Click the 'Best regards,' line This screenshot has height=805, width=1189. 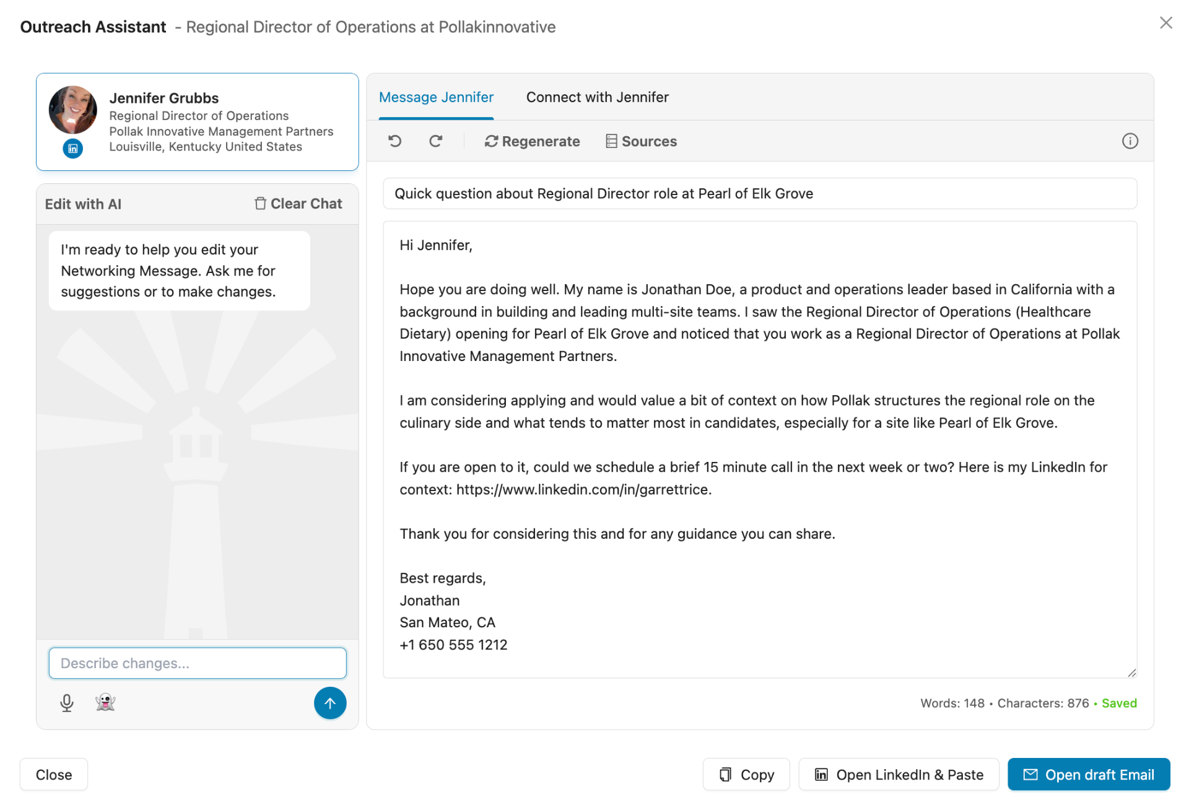[x=443, y=578]
